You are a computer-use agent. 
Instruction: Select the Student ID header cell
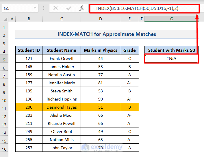(29, 50)
